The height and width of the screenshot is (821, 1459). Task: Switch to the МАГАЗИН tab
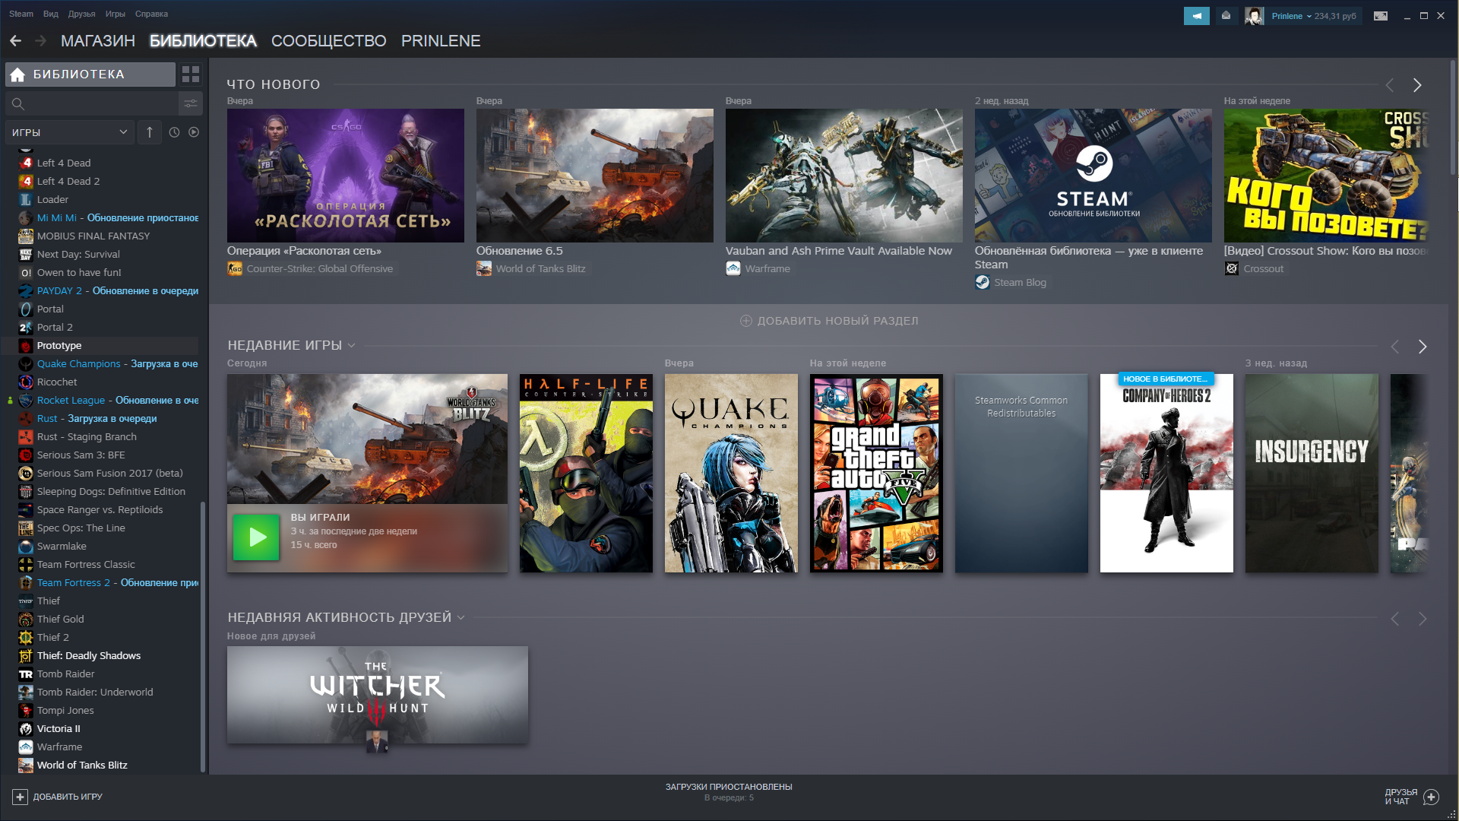tap(98, 41)
